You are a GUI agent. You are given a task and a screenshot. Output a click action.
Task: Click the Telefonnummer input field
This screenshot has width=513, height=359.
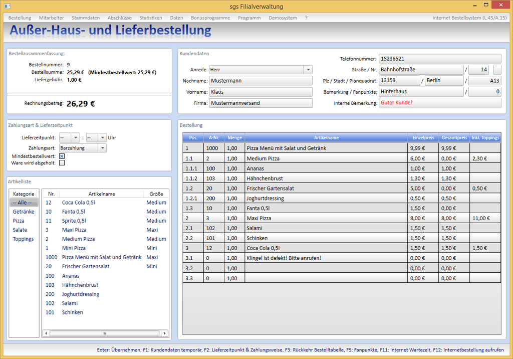tap(440, 59)
